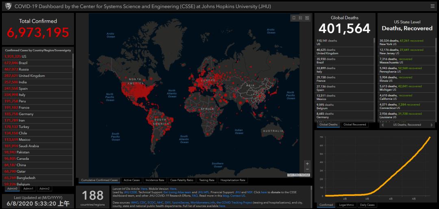Switch to Testing Rate tab

(x=207, y=180)
